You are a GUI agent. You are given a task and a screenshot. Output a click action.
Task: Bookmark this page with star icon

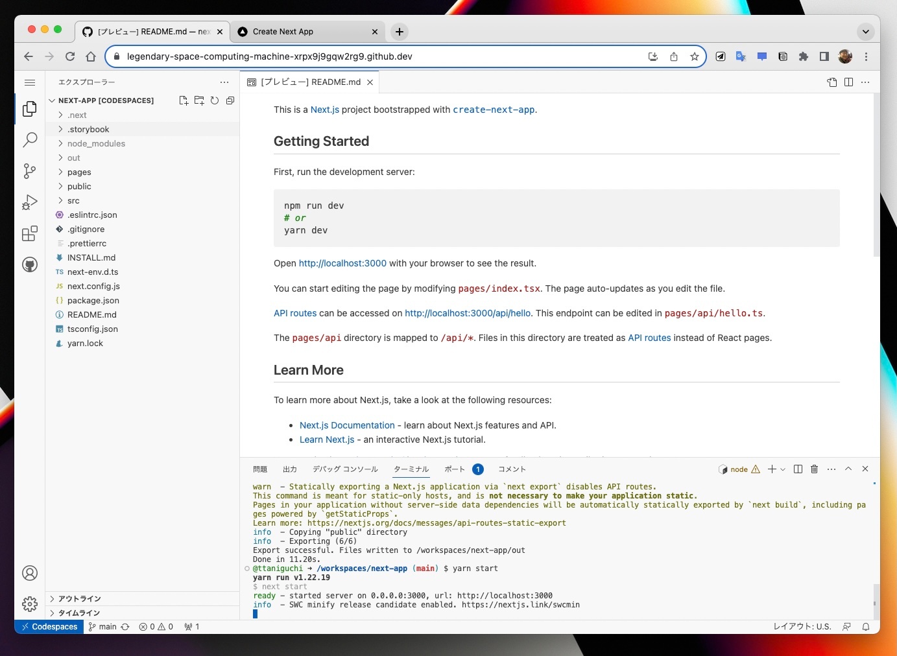(x=695, y=56)
